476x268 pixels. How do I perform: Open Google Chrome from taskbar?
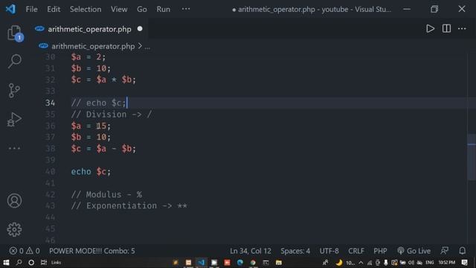[253, 262]
